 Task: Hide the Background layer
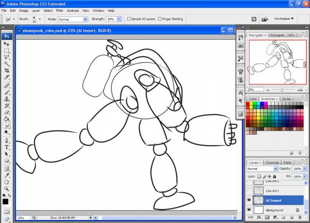[x=249, y=210]
